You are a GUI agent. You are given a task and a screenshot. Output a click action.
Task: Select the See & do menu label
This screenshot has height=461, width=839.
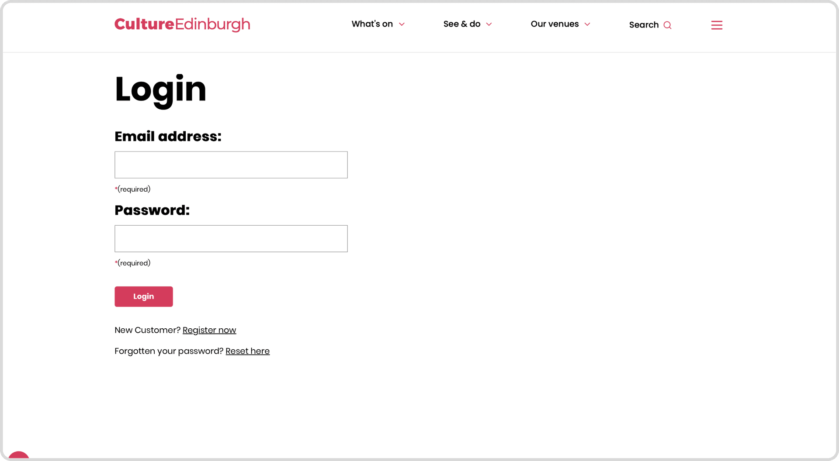pos(461,24)
